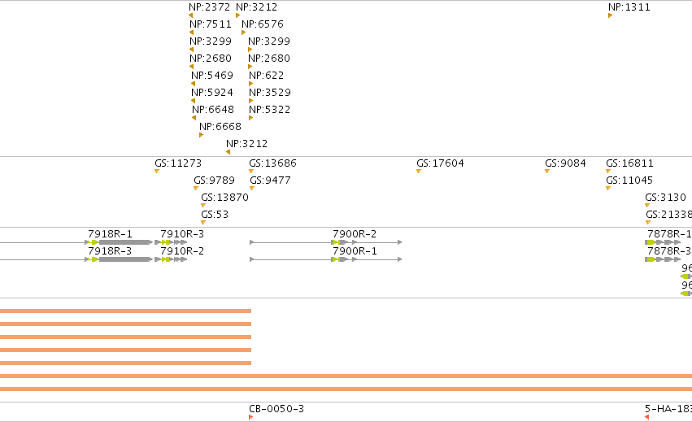Click the 7878R-3 transcript label
Screen dimensions: 692x422
(669, 251)
